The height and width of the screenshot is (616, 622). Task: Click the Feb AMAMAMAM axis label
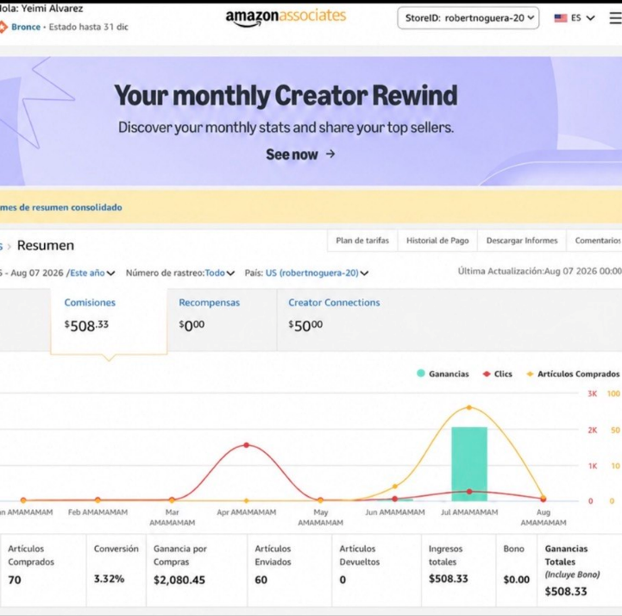click(97, 512)
